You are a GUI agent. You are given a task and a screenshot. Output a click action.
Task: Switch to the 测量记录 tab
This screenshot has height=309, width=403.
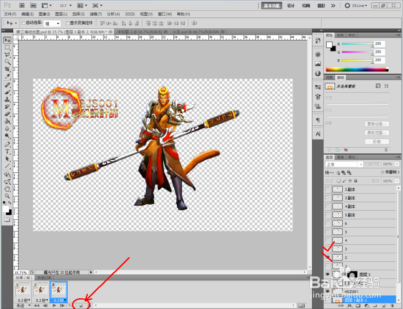tap(44, 278)
